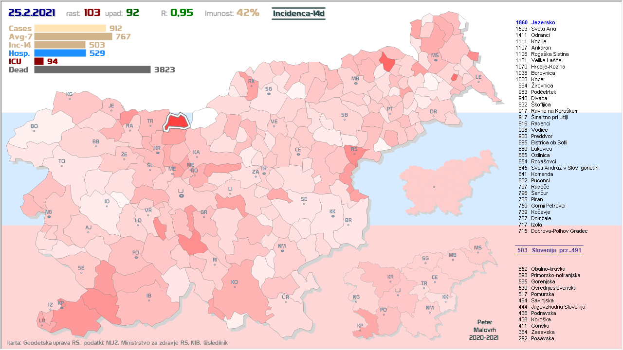Click the blue Hosp. bar
This screenshot has height=350, width=623.
click(x=60, y=53)
